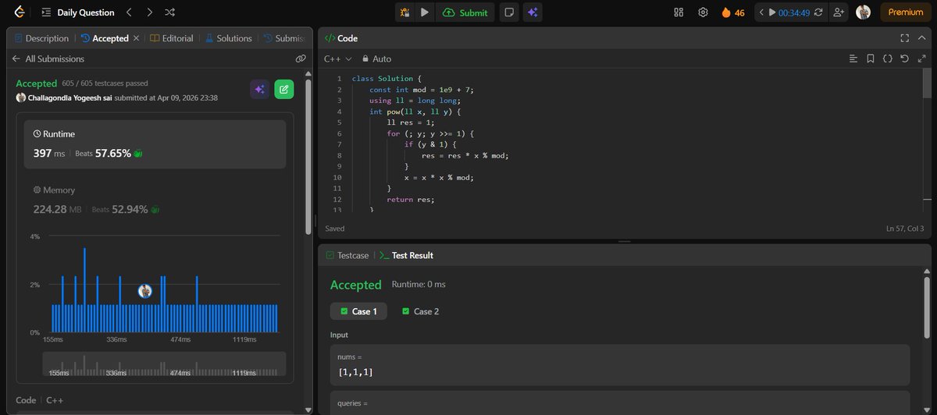Screen dimensions: 937x415
Task: Open the debugger icon in top toolbar
Action: click(405, 12)
